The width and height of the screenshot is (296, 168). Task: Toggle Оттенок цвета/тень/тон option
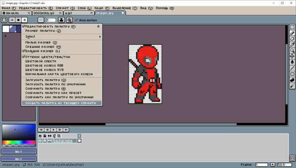(62, 57)
